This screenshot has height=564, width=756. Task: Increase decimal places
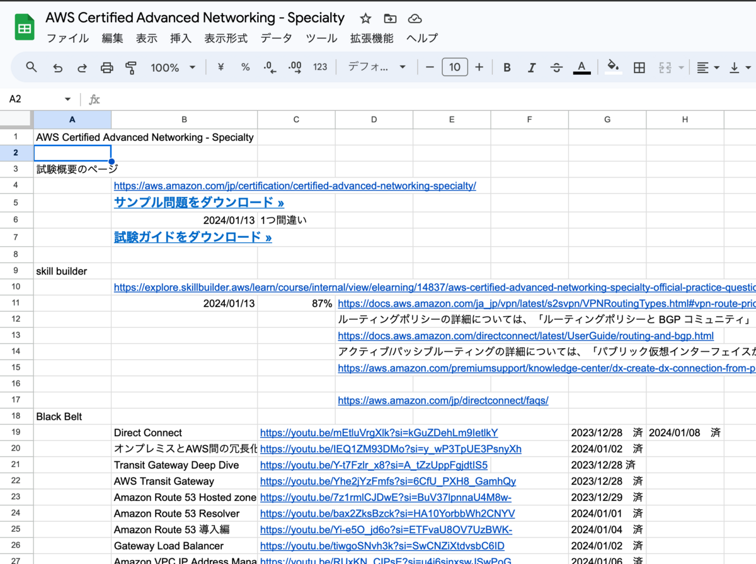pos(294,67)
